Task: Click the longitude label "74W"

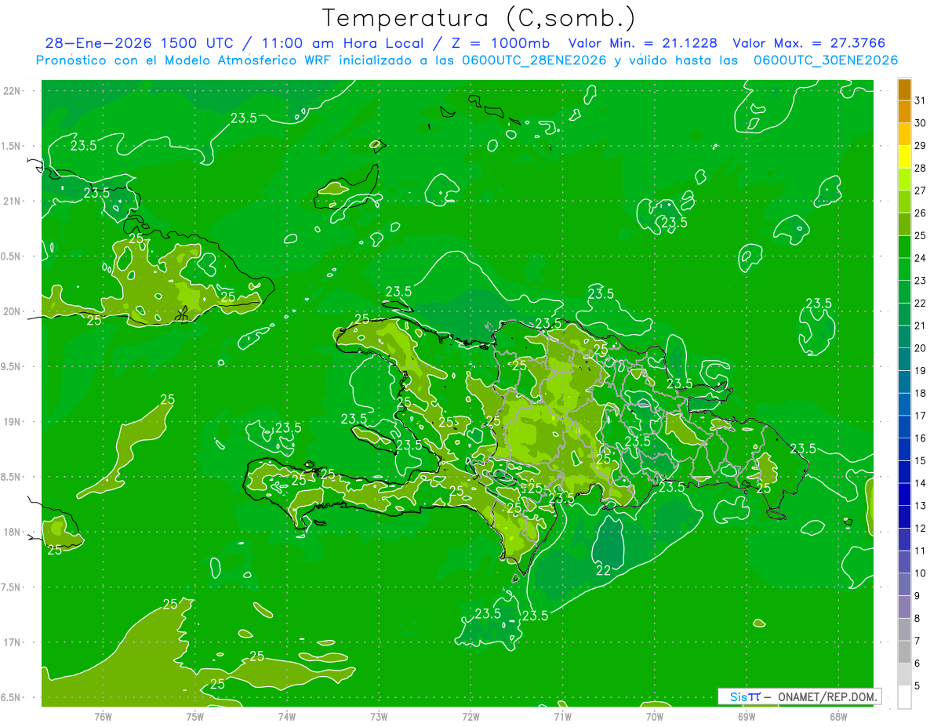Action: [x=286, y=716]
